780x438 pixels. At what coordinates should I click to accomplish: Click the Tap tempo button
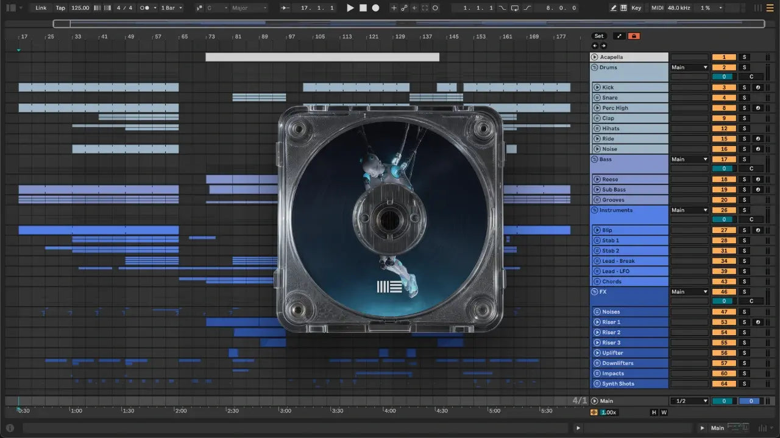pos(60,8)
